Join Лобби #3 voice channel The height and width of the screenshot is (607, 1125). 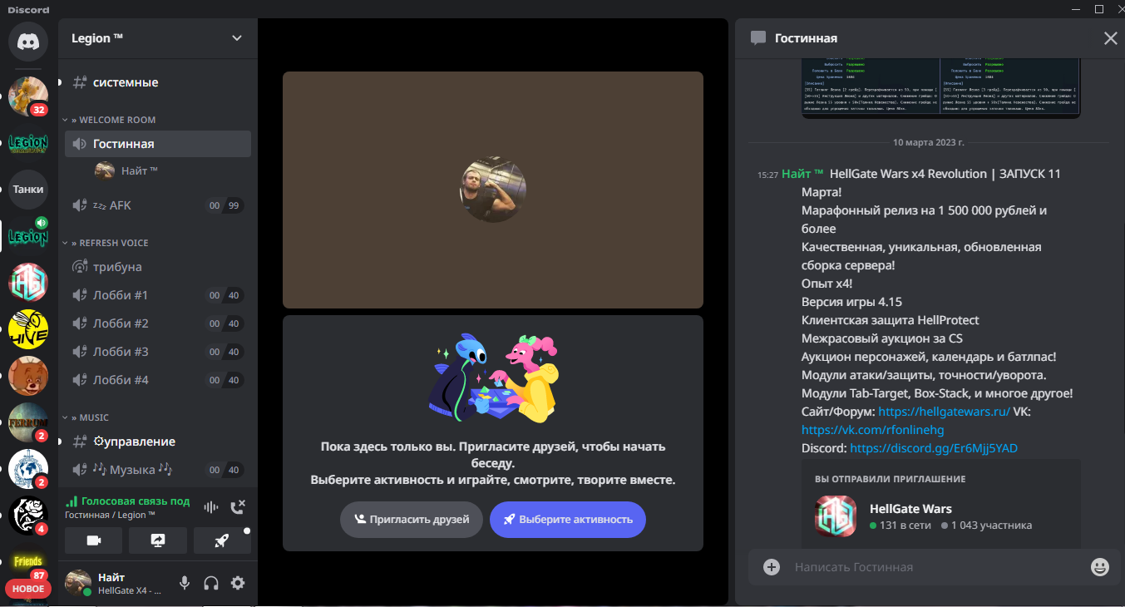coord(158,352)
